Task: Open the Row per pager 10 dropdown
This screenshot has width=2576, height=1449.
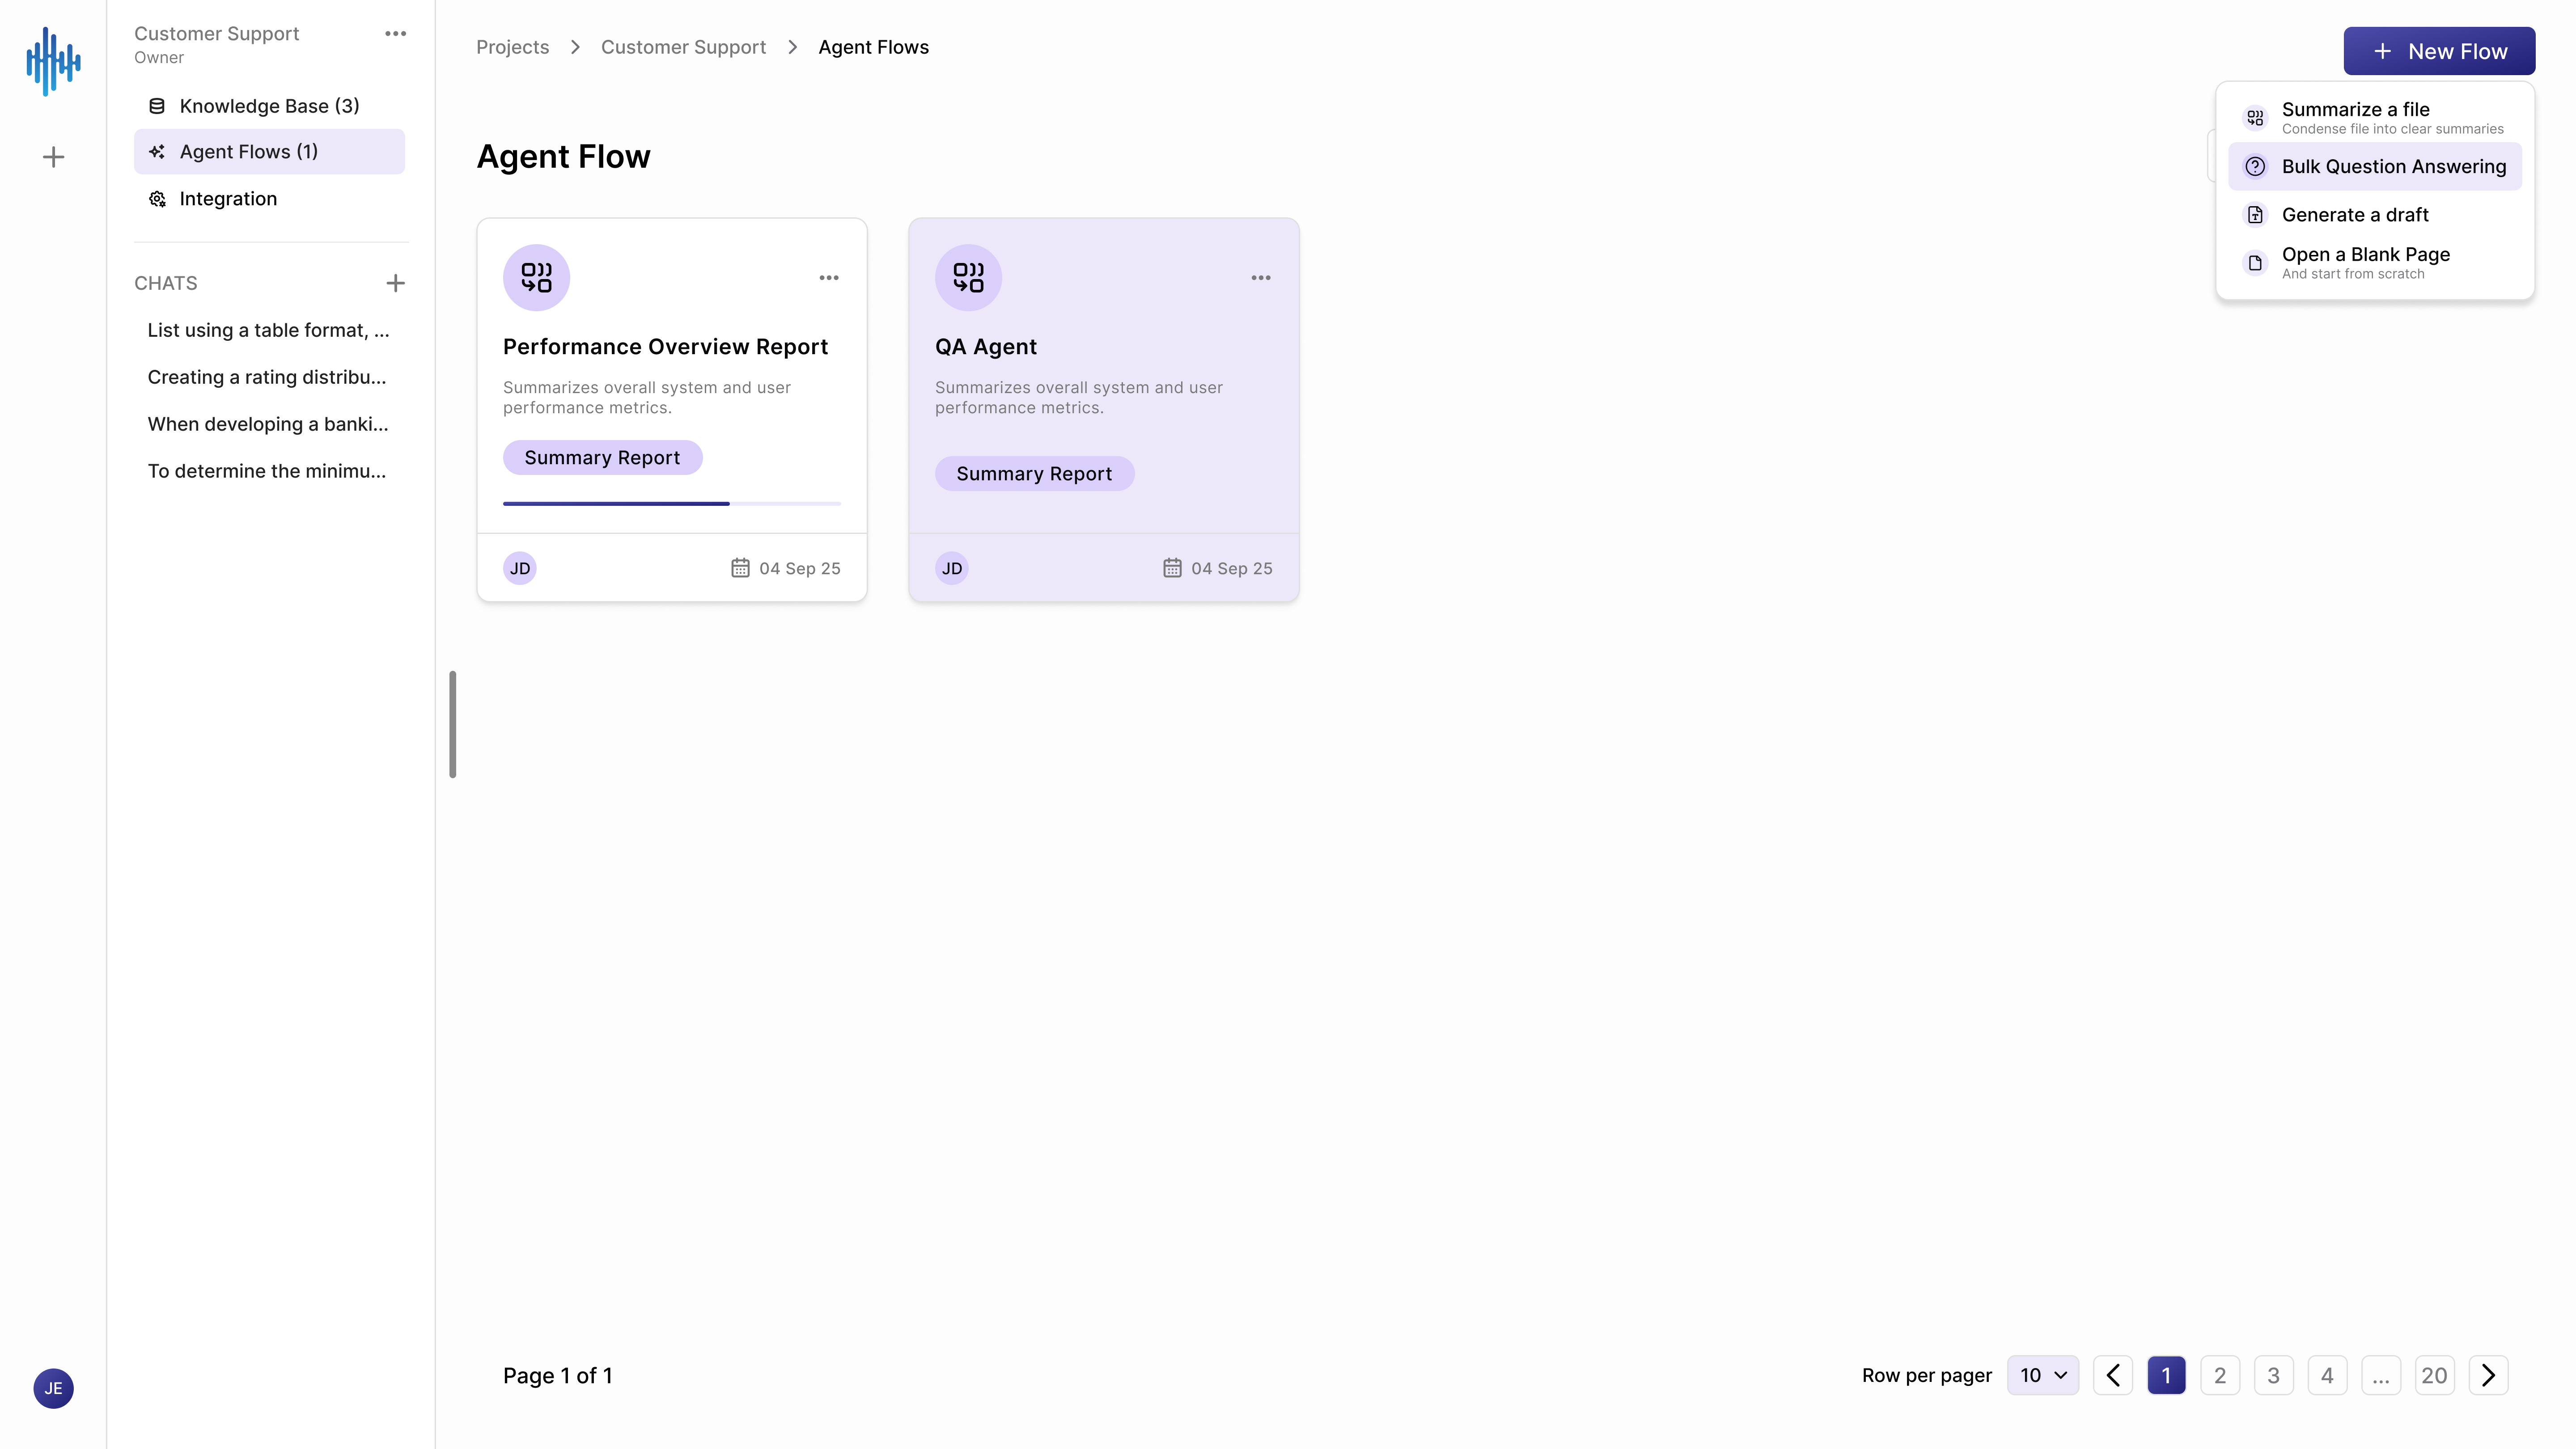Action: pyautogui.click(x=2043, y=1376)
